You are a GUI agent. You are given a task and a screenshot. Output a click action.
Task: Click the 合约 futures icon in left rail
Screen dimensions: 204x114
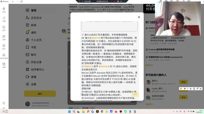[4, 47]
